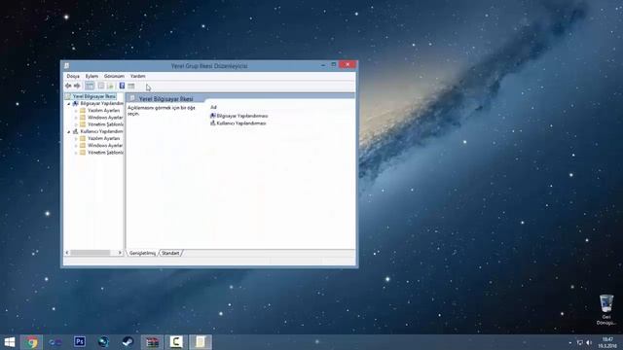
Task: Switch to the Genişletilmiş tab
Action: (x=142, y=253)
